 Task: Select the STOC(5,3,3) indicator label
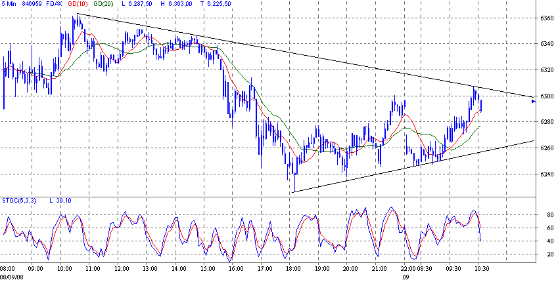tap(18, 201)
